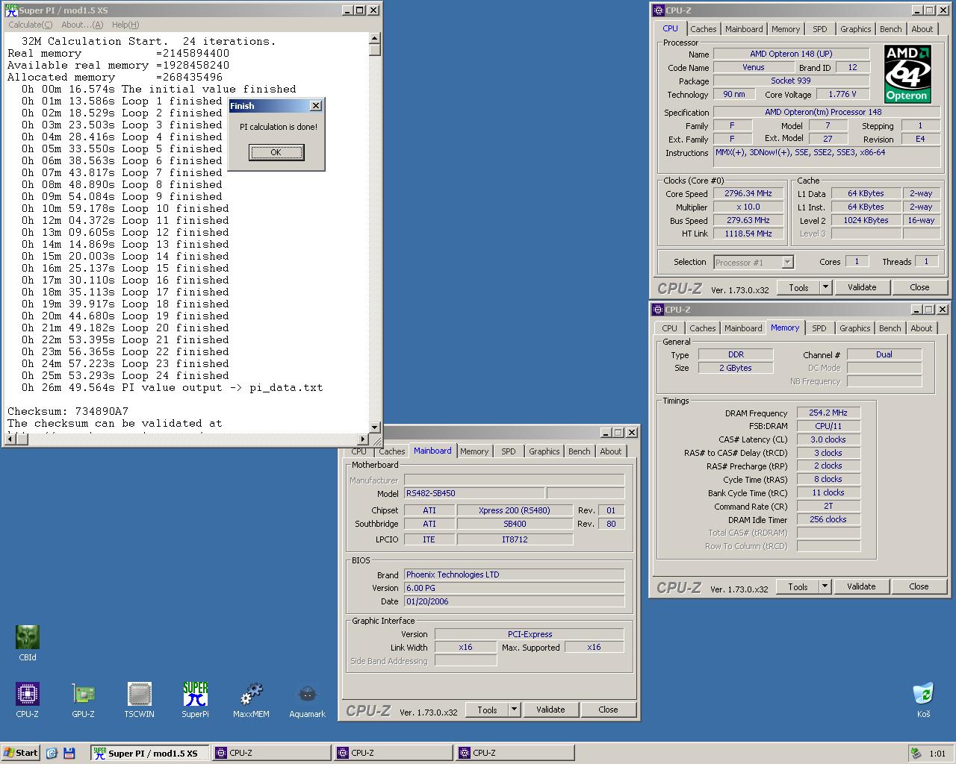The image size is (956, 764).
Task: Click Close in the CPU tab window
Action: pos(919,287)
